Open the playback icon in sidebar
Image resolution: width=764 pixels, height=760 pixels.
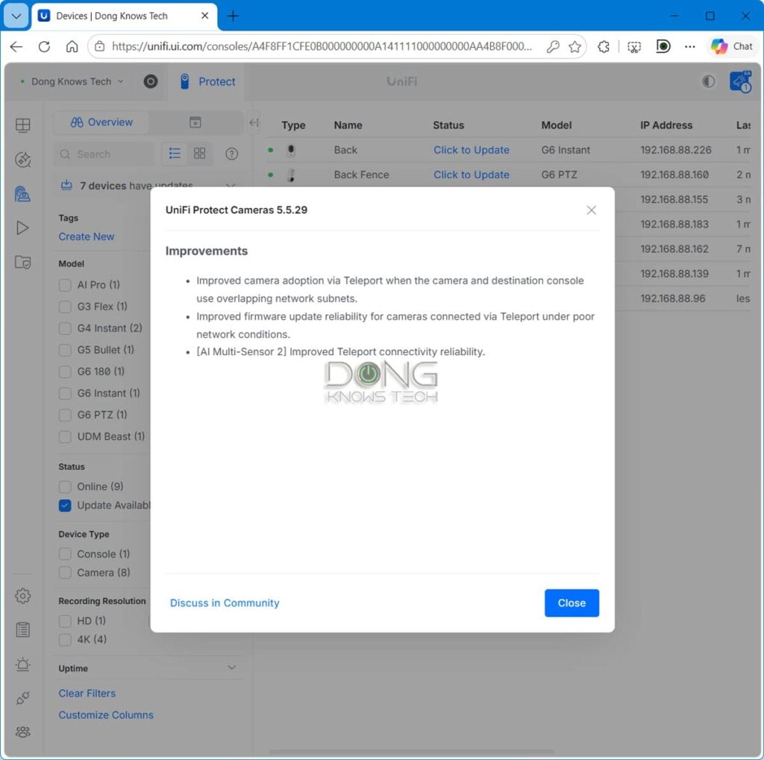click(x=23, y=227)
